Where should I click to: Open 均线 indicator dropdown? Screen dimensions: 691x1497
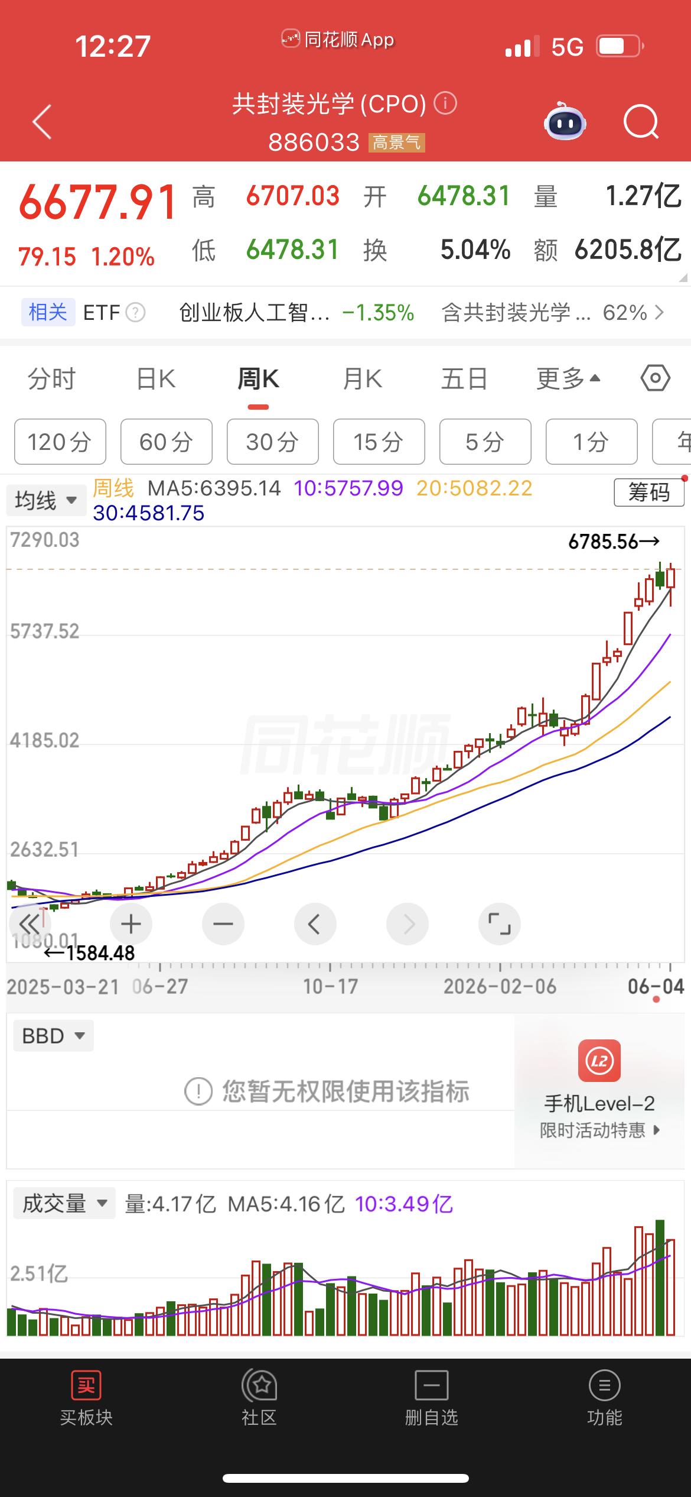tap(45, 501)
